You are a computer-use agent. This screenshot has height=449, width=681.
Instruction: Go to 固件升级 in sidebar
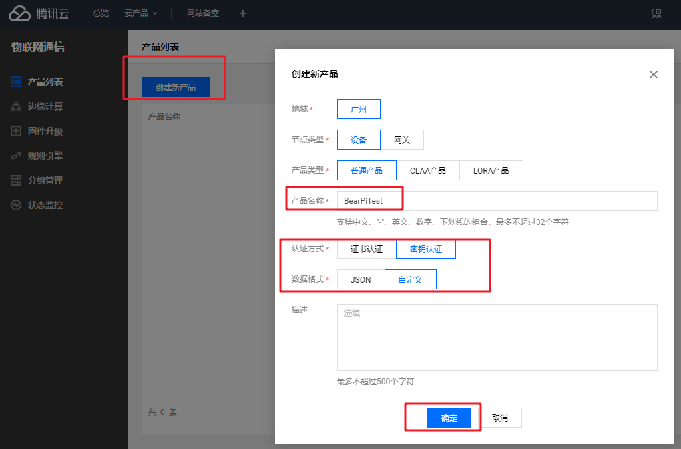pyautogui.click(x=45, y=131)
